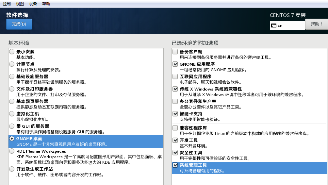Click the text 对系统管理有用的程序。
The width and height of the screenshot is (328, 185).
click(202, 171)
